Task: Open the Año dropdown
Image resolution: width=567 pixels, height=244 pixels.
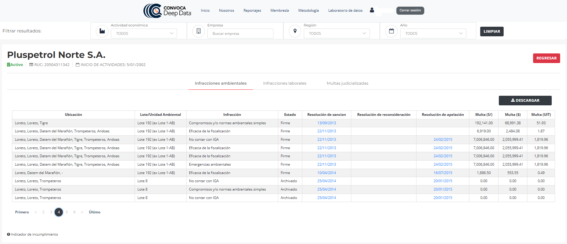Action: point(433,33)
